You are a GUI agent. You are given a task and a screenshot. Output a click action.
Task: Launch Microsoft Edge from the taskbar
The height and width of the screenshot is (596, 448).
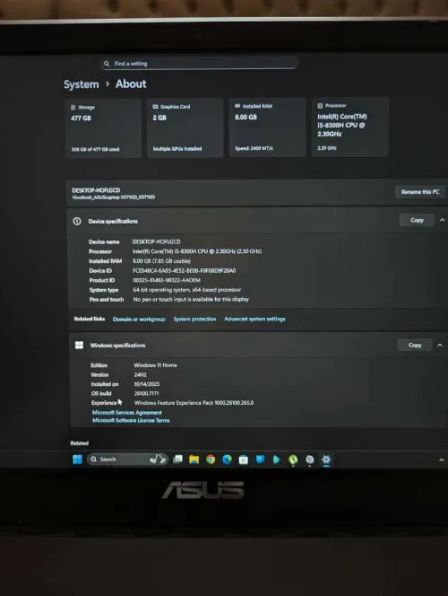227,460
